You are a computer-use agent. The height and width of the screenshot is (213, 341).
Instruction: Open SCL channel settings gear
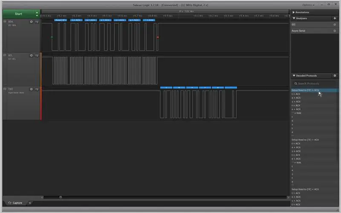click(x=31, y=55)
